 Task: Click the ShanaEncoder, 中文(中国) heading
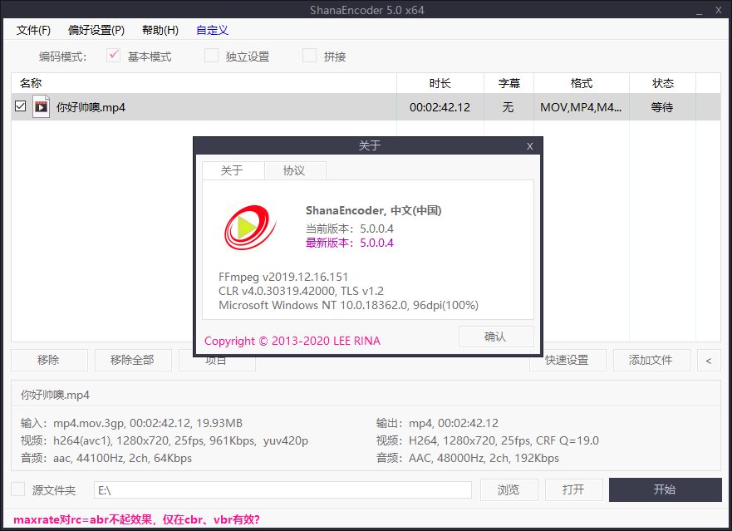coord(373,210)
